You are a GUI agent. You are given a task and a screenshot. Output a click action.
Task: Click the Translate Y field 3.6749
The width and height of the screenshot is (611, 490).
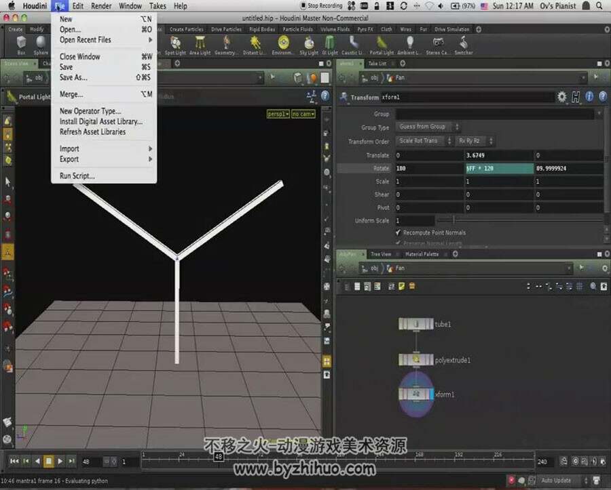coord(499,155)
